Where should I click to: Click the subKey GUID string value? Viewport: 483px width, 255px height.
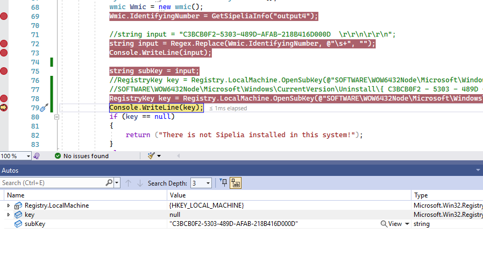click(233, 224)
